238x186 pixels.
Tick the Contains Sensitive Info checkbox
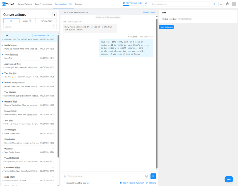click(x=64, y=183)
